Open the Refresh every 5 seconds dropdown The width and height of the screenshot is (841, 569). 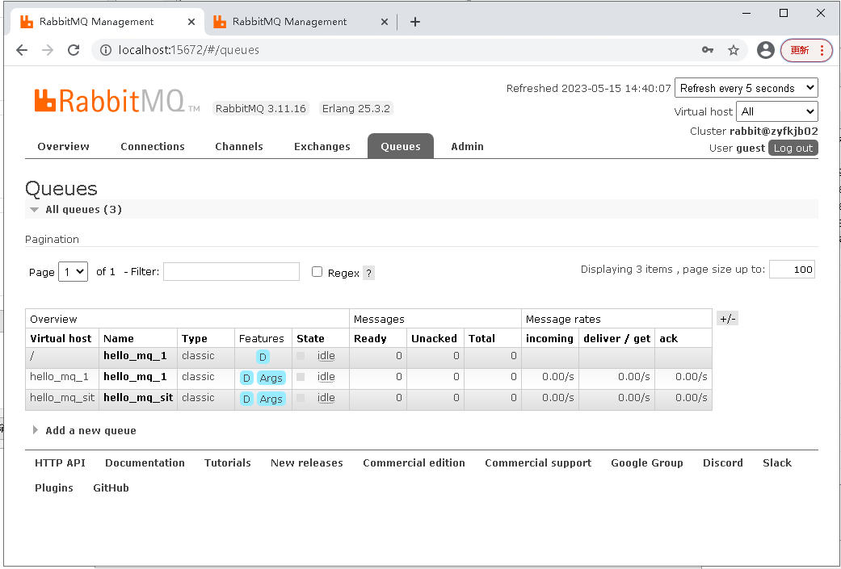point(746,88)
